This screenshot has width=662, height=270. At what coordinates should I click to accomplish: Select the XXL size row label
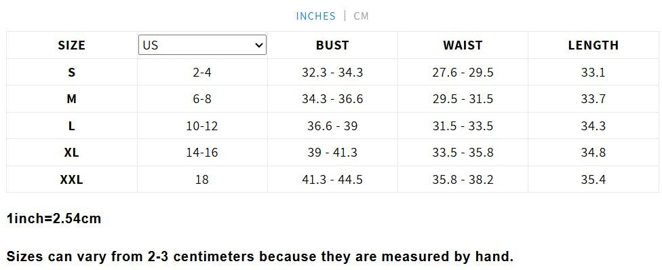click(71, 180)
